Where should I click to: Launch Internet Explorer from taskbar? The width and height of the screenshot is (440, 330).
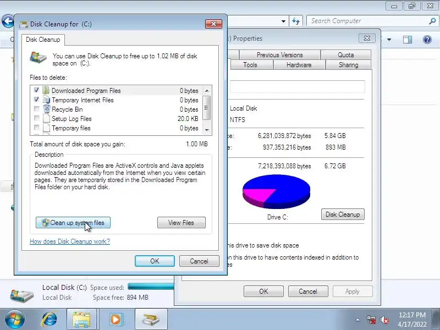pos(50,320)
